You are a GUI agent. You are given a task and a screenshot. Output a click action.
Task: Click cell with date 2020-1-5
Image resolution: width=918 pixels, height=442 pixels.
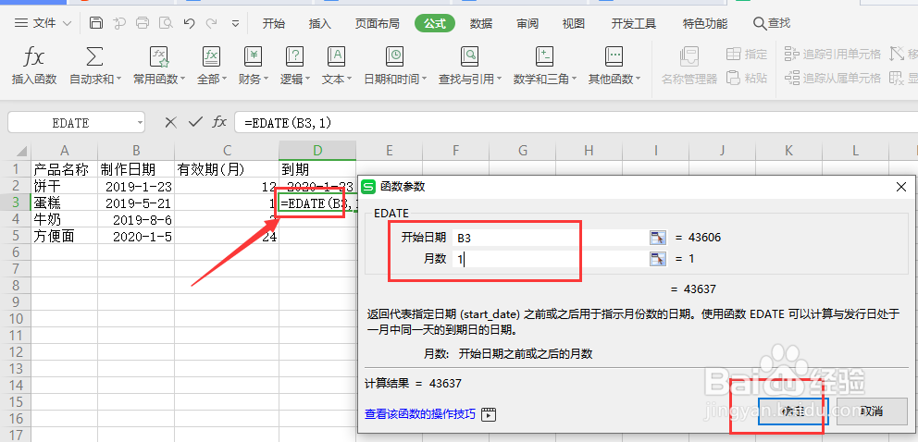136,236
